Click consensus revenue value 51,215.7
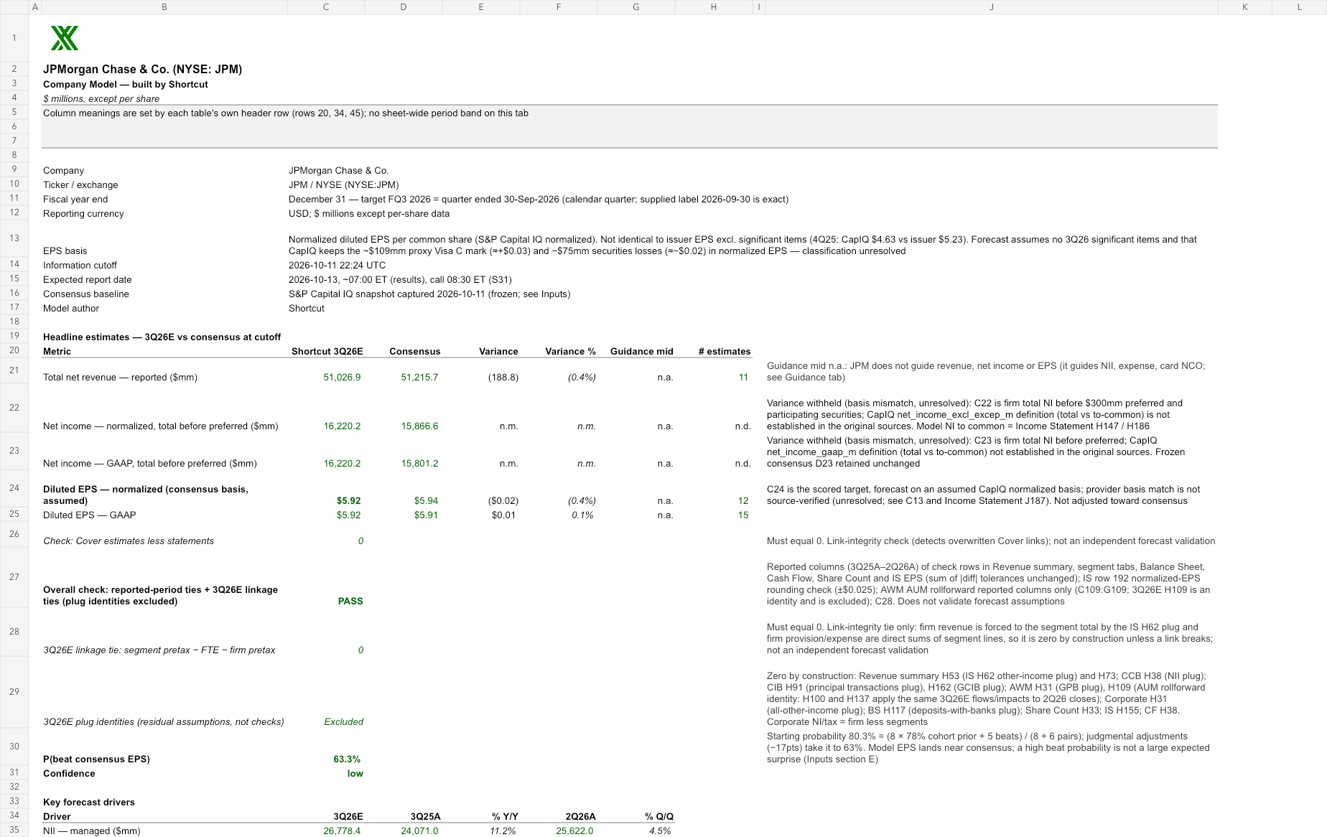1327x837 pixels. [419, 378]
